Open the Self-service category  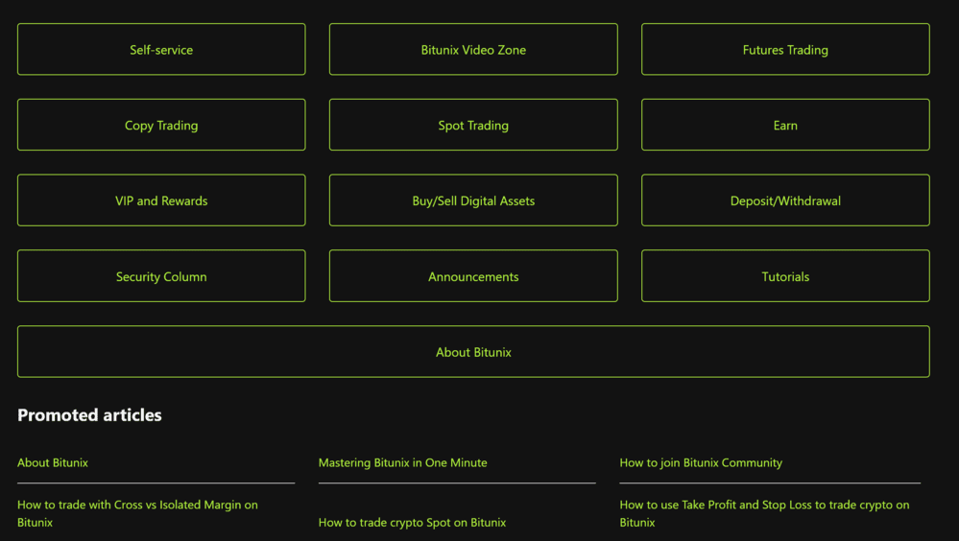pyautogui.click(x=161, y=50)
